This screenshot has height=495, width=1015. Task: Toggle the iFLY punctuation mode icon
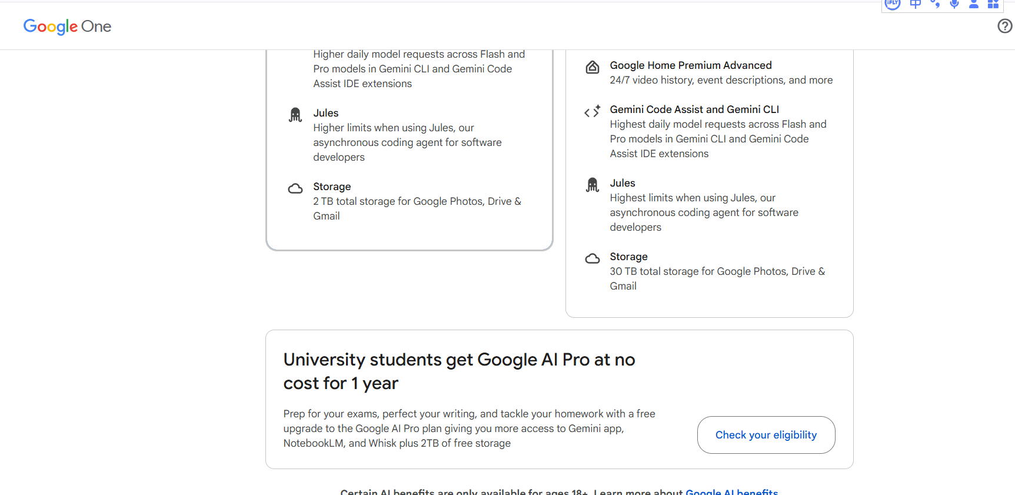[935, 4]
